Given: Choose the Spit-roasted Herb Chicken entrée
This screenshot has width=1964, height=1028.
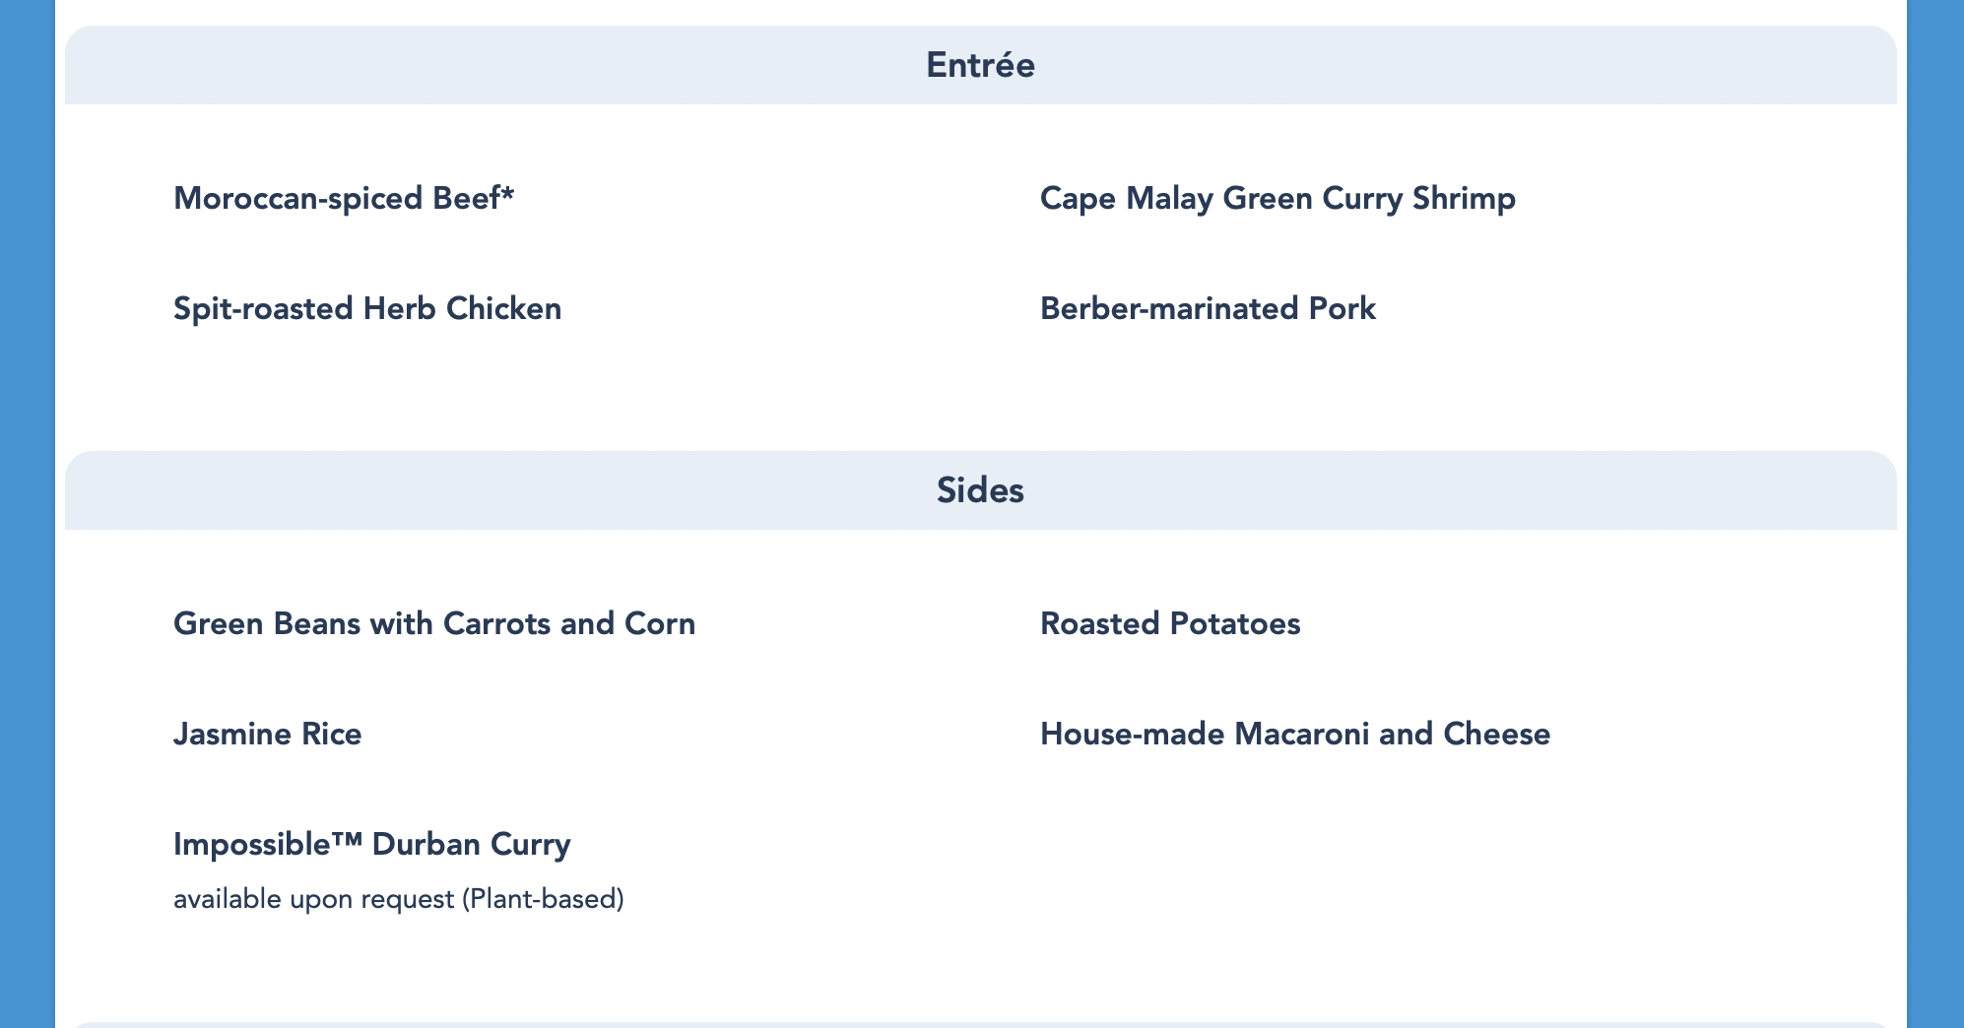Looking at the screenshot, I should pyautogui.click(x=367, y=309).
